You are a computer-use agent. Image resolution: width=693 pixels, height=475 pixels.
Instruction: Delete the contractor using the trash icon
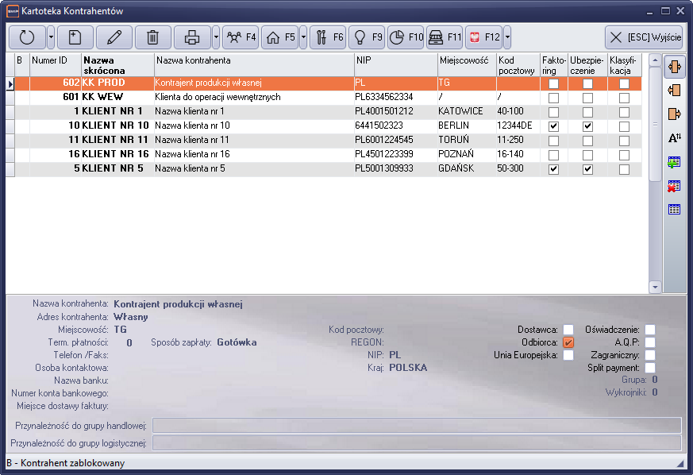pos(153,37)
